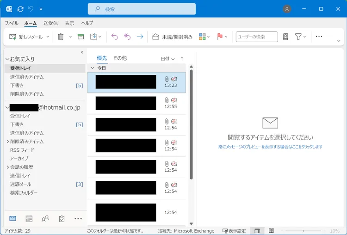This screenshot has width=347, height=235.
Task: Expand the 会話の履歴 folder
Action: click(8, 167)
